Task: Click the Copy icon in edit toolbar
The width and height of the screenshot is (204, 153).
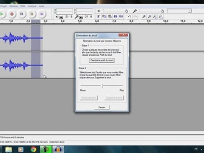Action: coord(104,17)
